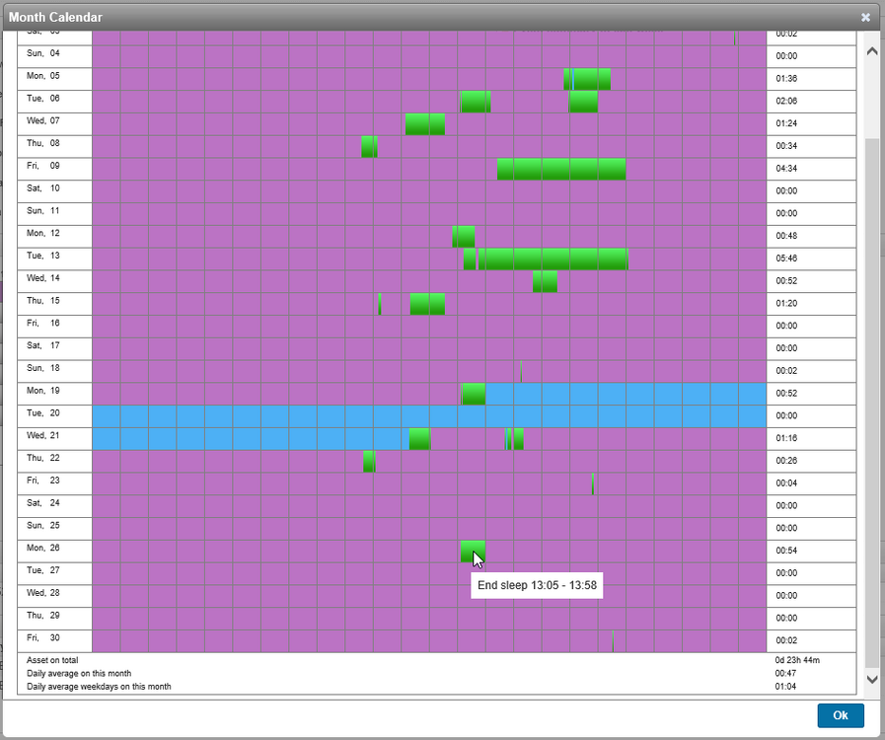Click the green activity block on Mon, 19
Viewport: 885px width, 740px height.
tap(473, 394)
